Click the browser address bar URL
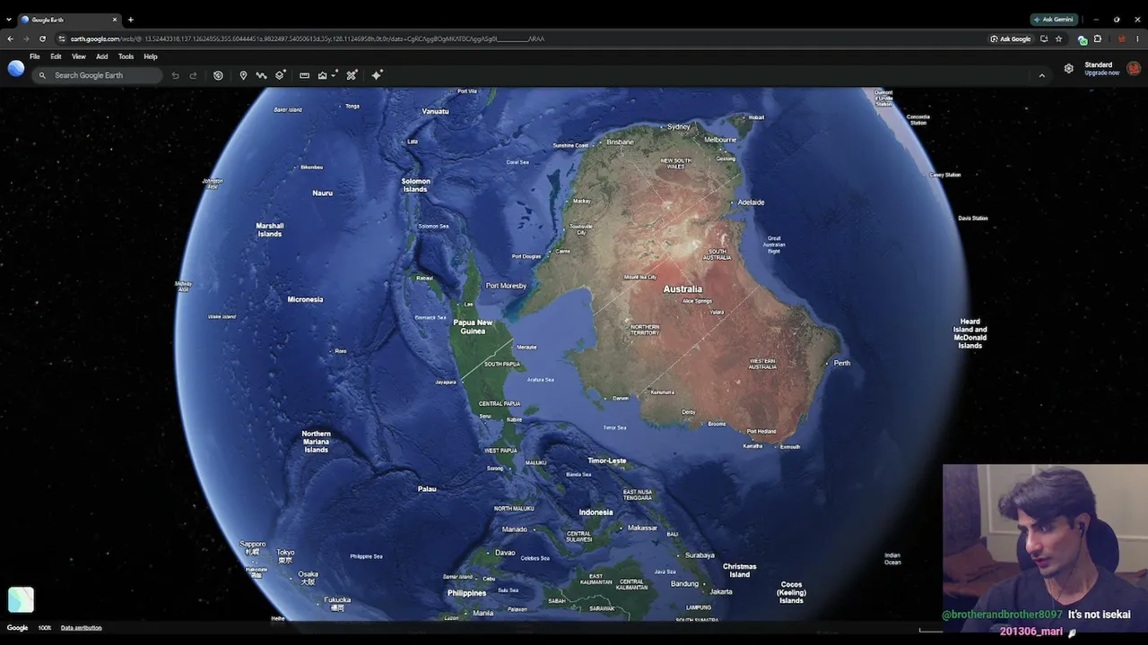 point(308,39)
